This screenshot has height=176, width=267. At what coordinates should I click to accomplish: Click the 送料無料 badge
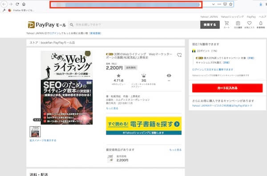coord(131,68)
